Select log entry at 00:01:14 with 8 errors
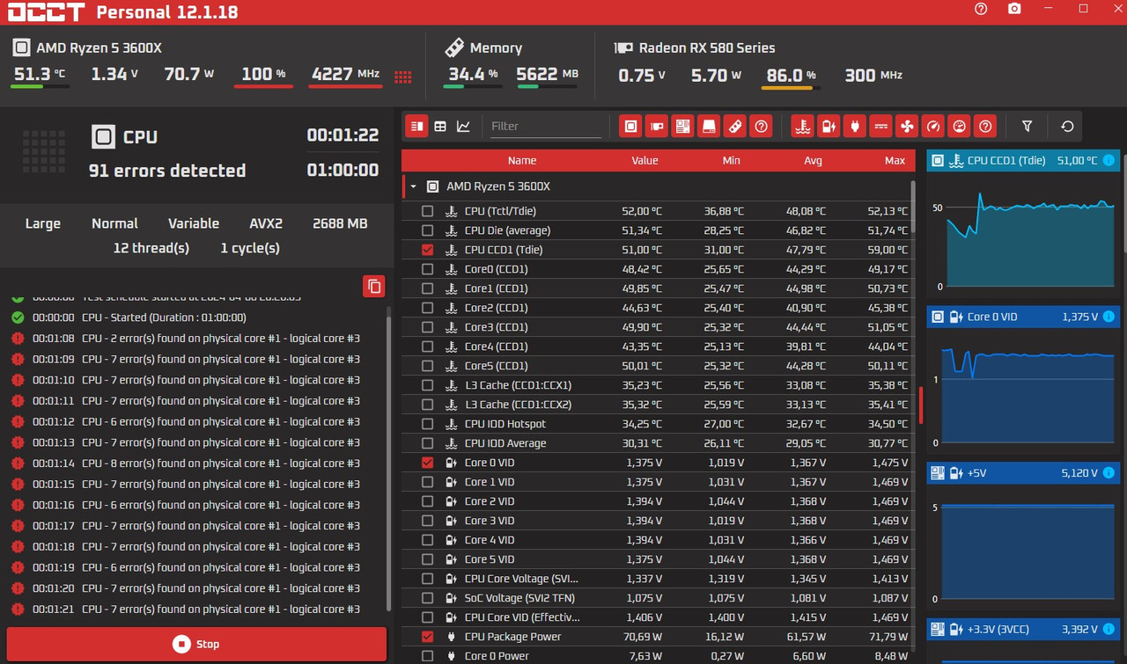The image size is (1127, 664). coord(196,463)
